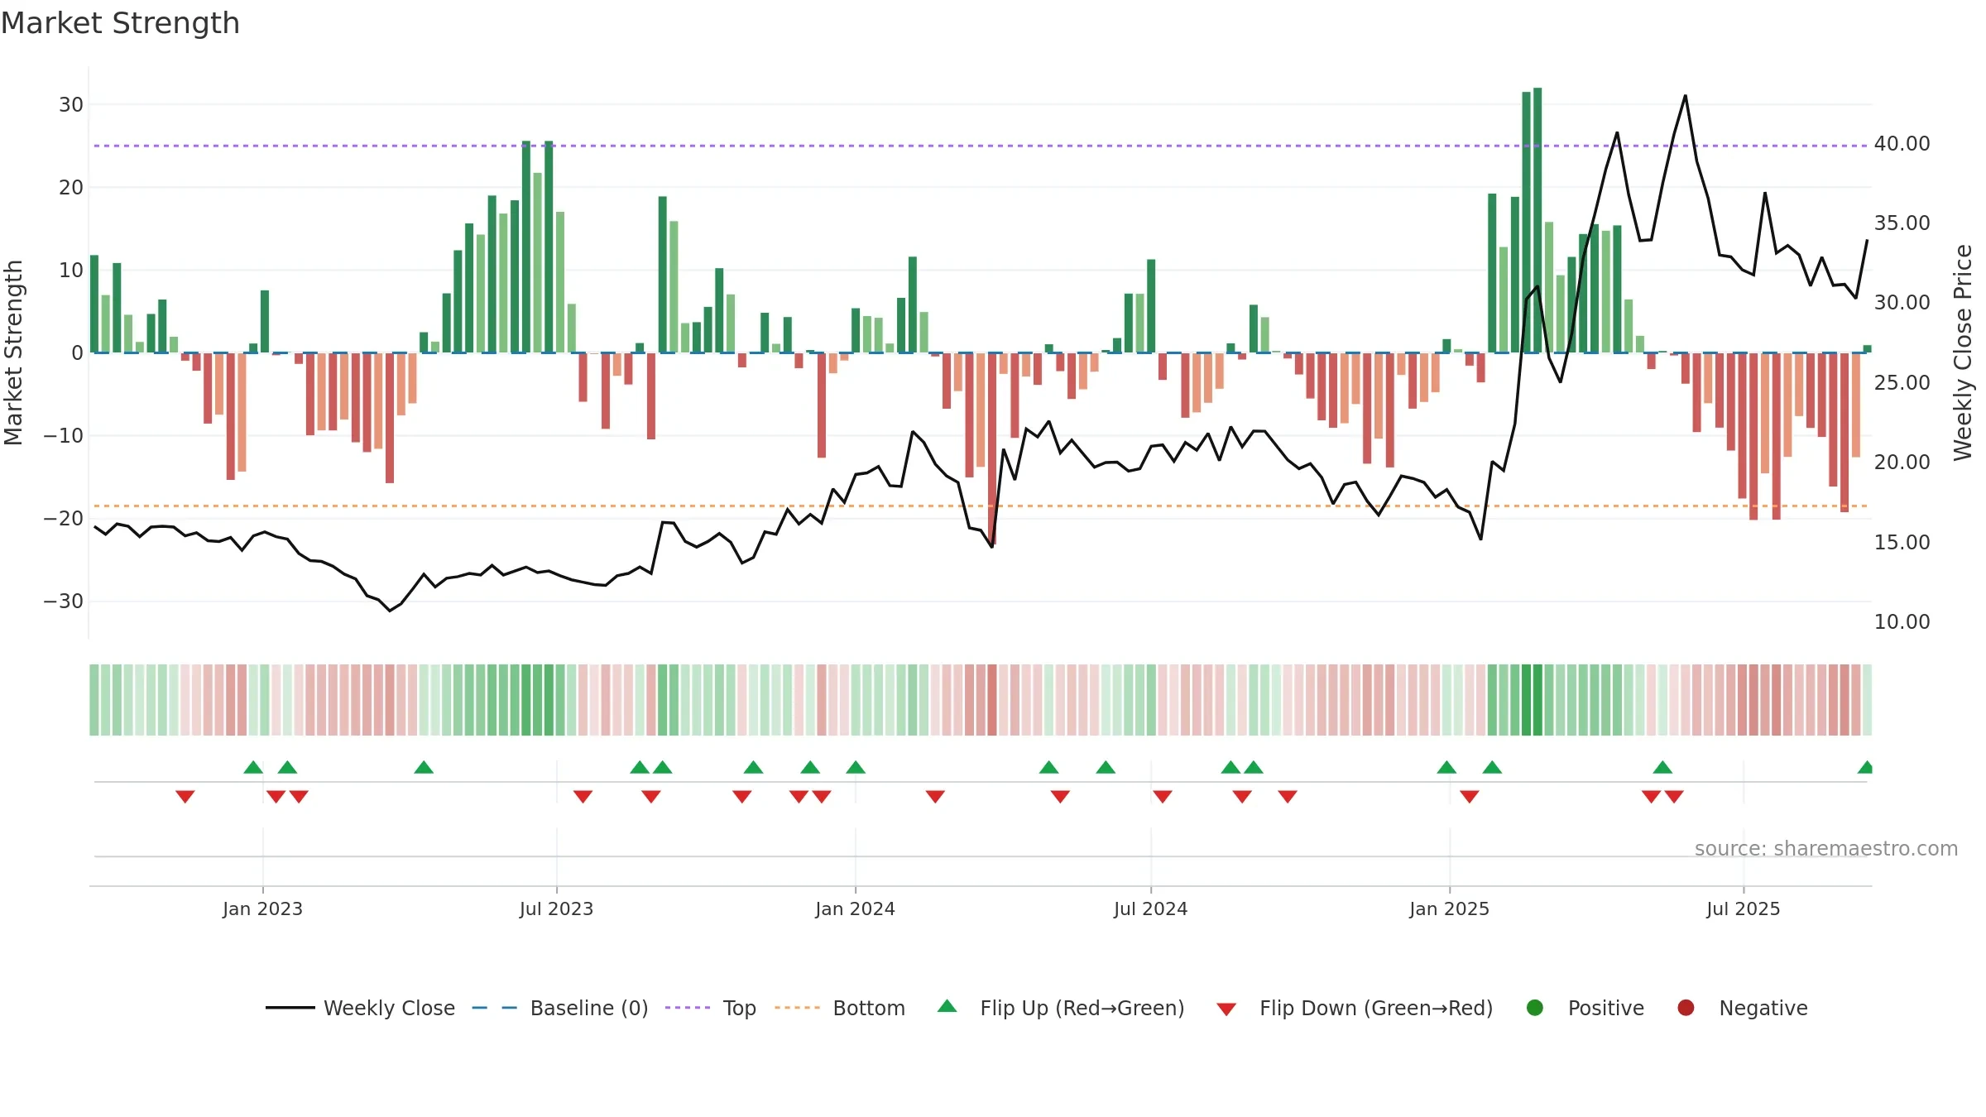Click the chart title at top left

click(120, 23)
